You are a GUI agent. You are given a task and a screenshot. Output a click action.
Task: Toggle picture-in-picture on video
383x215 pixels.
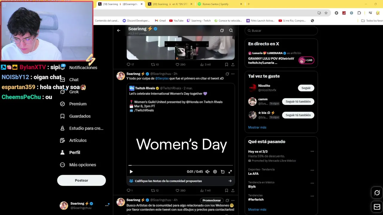pyautogui.click(x=223, y=172)
